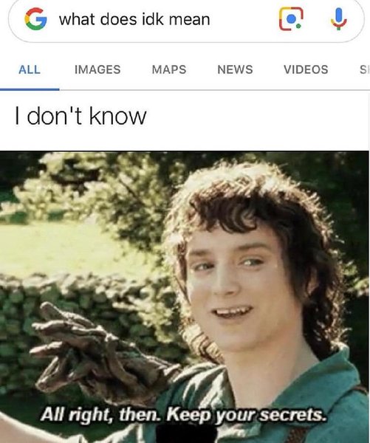Click the blue underline beneath the ALL tab
Viewport: 370px width, 443px height.
pos(30,89)
